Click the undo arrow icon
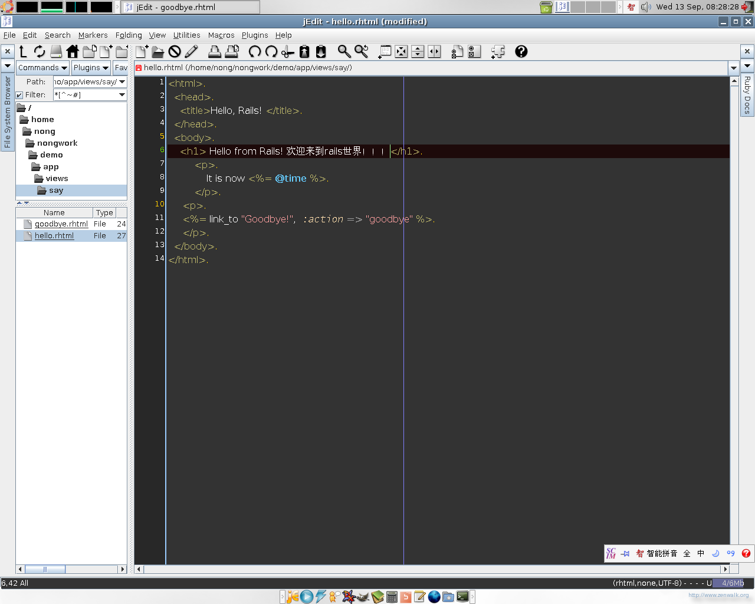 (255, 51)
